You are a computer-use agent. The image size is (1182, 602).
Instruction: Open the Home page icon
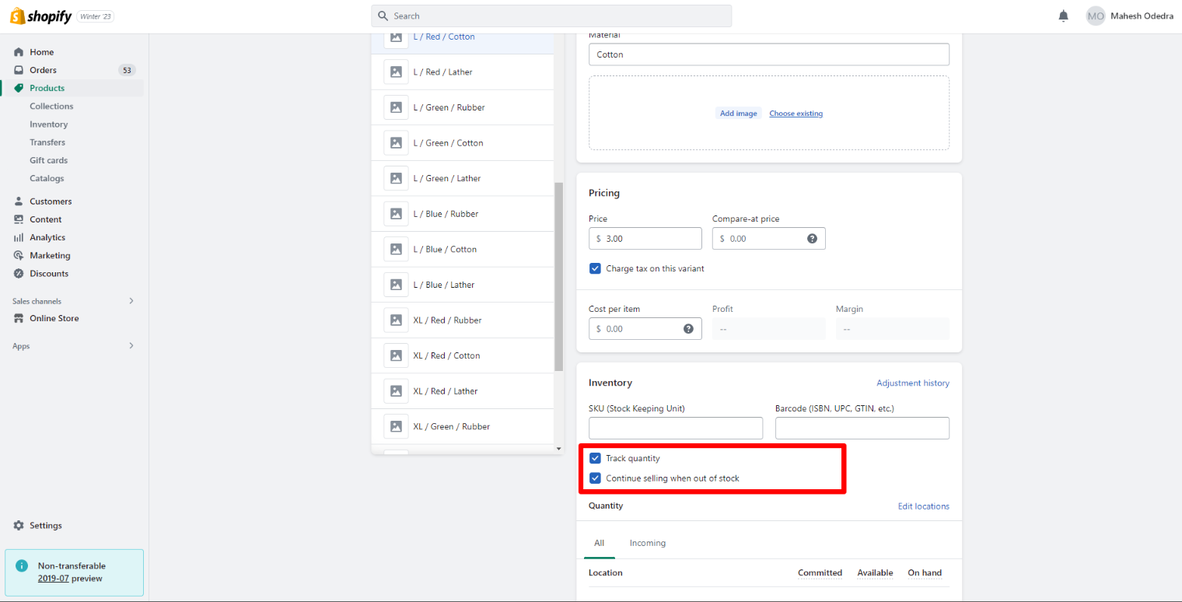[19, 52]
